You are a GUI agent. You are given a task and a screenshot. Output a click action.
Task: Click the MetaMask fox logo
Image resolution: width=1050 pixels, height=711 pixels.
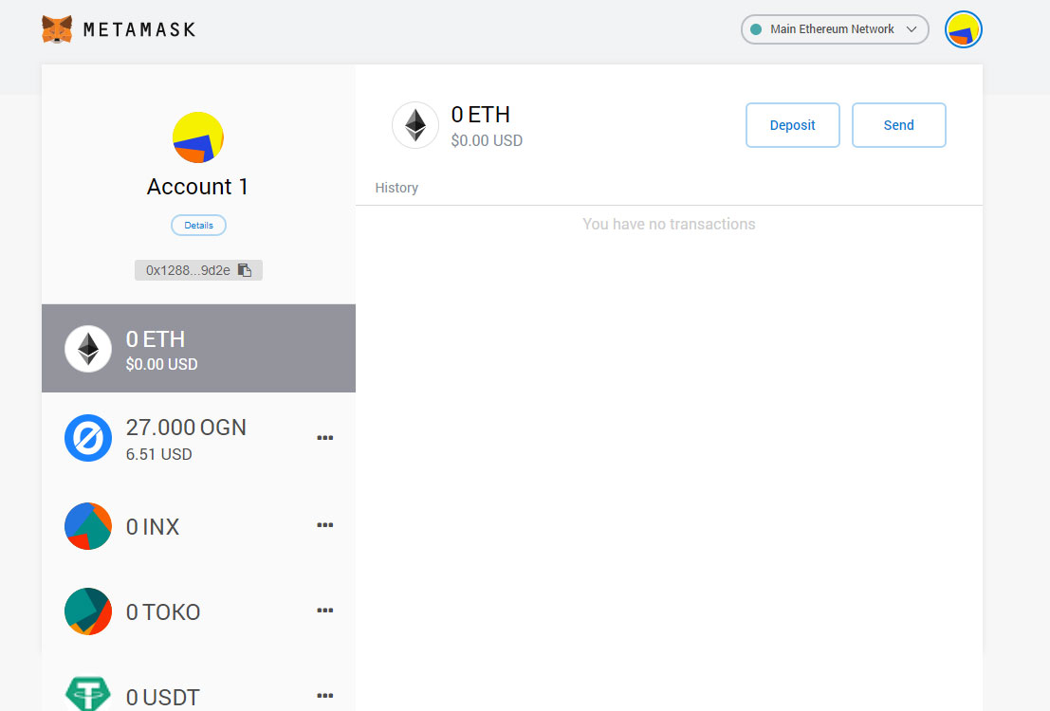[x=57, y=29]
